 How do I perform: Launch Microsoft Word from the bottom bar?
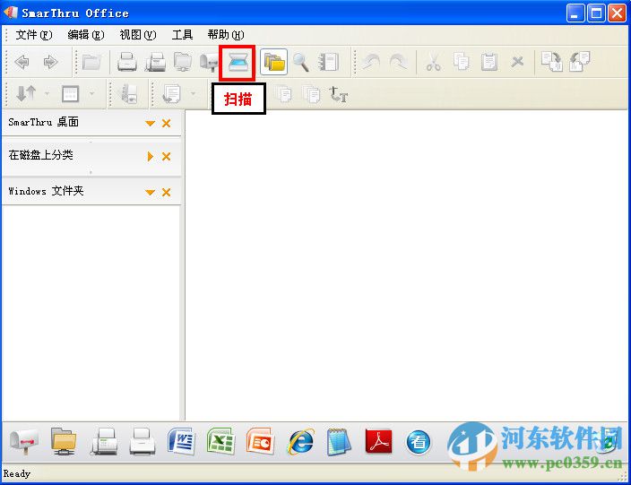point(181,442)
